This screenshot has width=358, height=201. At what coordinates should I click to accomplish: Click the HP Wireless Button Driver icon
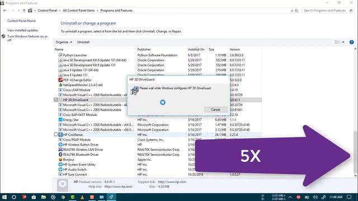pos(60,145)
